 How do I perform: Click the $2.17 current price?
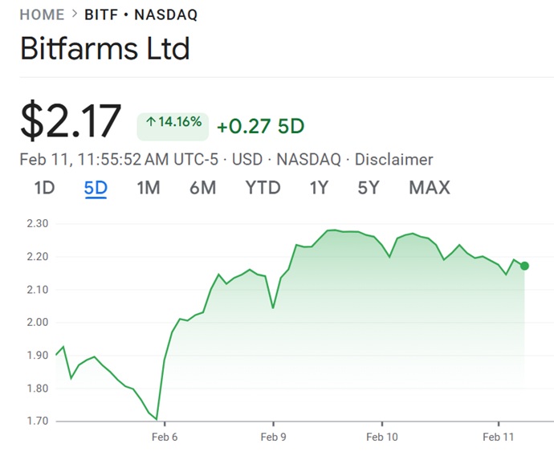click(x=71, y=122)
